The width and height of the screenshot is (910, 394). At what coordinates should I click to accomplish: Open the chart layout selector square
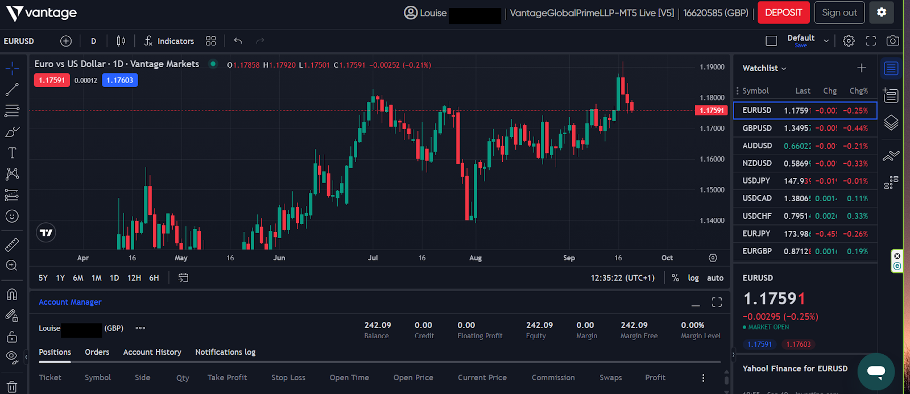[771, 41]
